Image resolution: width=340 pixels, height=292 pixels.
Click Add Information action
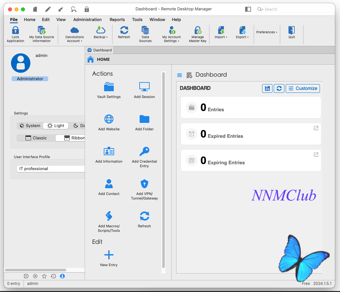click(109, 155)
